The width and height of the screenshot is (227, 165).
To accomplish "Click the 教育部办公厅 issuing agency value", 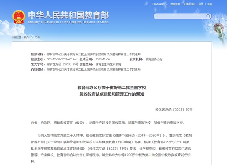I will click(x=154, y=59).
